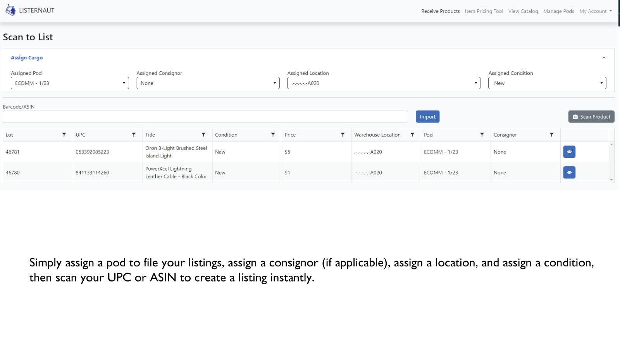Click inside the Barcode/ASIN input field
Screen dimensions: 620x349
[205, 116]
